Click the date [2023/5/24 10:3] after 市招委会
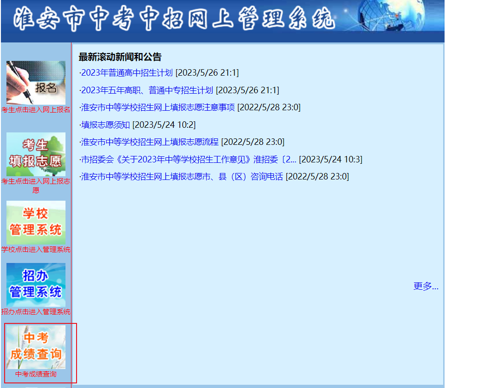The width and height of the screenshot is (487, 388). pos(331,159)
